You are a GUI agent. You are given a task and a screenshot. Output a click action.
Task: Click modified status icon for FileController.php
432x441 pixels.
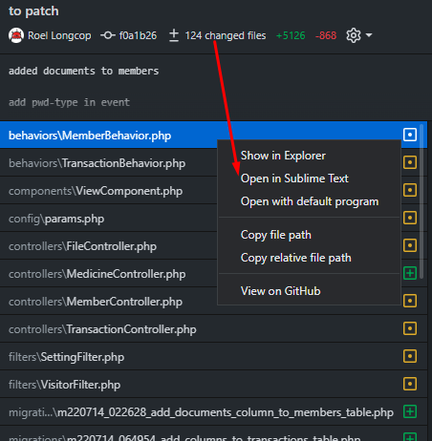[410, 245]
